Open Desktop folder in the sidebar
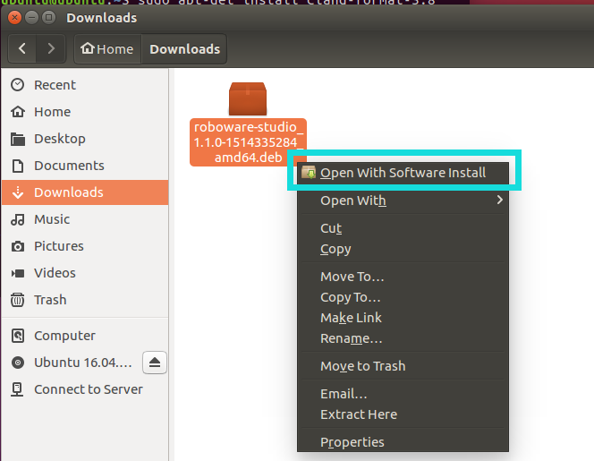The width and height of the screenshot is (594, 461). [85, 139]
